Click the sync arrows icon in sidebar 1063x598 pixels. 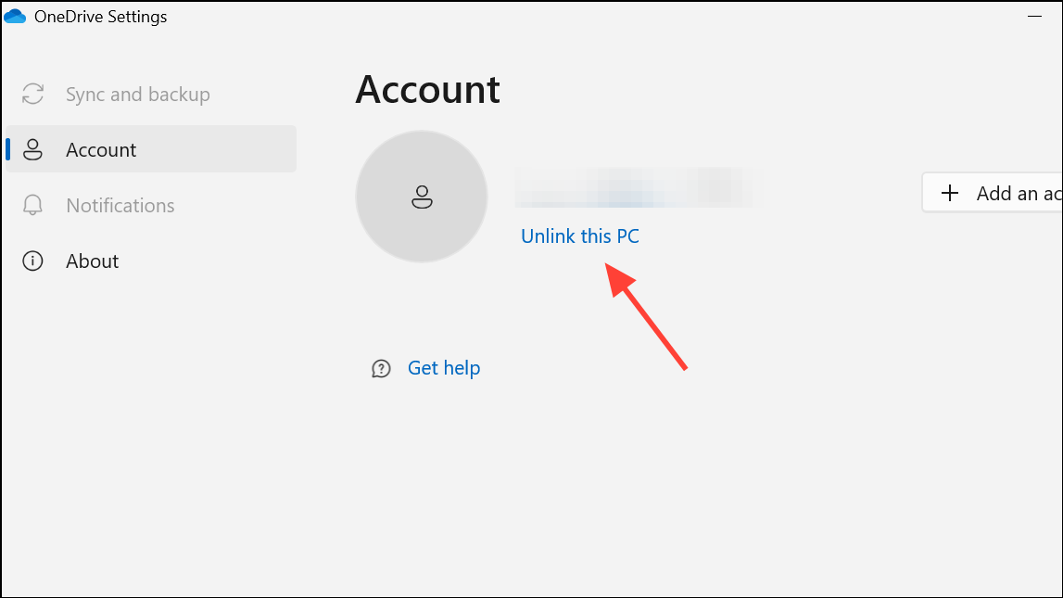coord(32,95)
